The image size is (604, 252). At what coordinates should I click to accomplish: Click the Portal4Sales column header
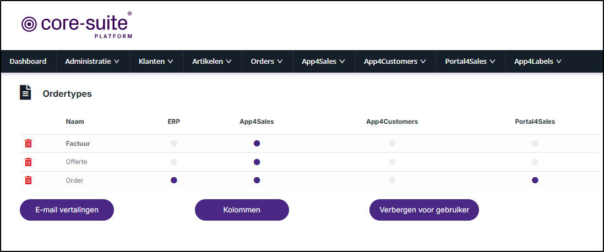pos(535,122)
